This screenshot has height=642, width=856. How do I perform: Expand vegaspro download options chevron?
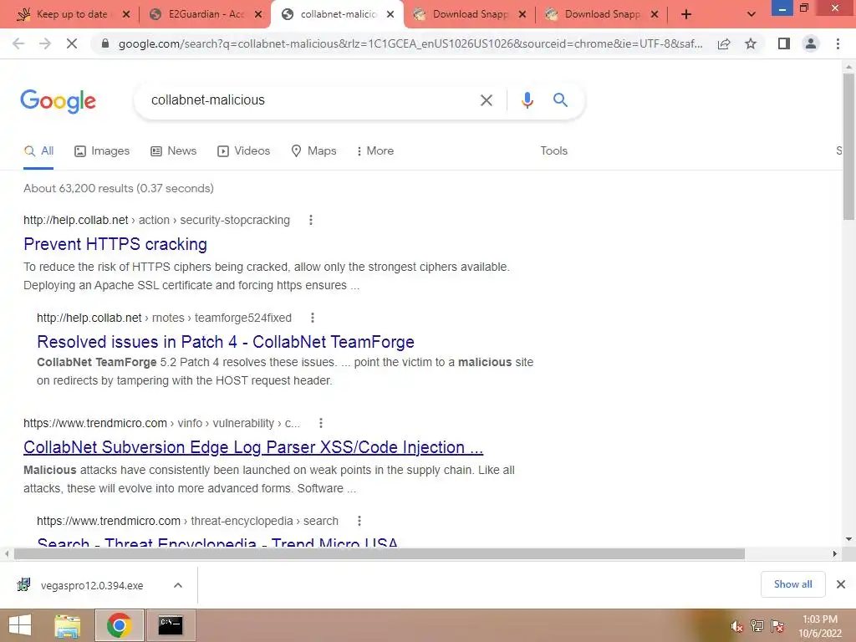point(177,585)
